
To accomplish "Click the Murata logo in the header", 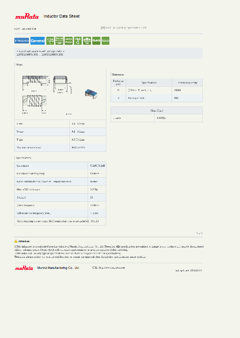I will pyautogui.click(x=24, y=16).
